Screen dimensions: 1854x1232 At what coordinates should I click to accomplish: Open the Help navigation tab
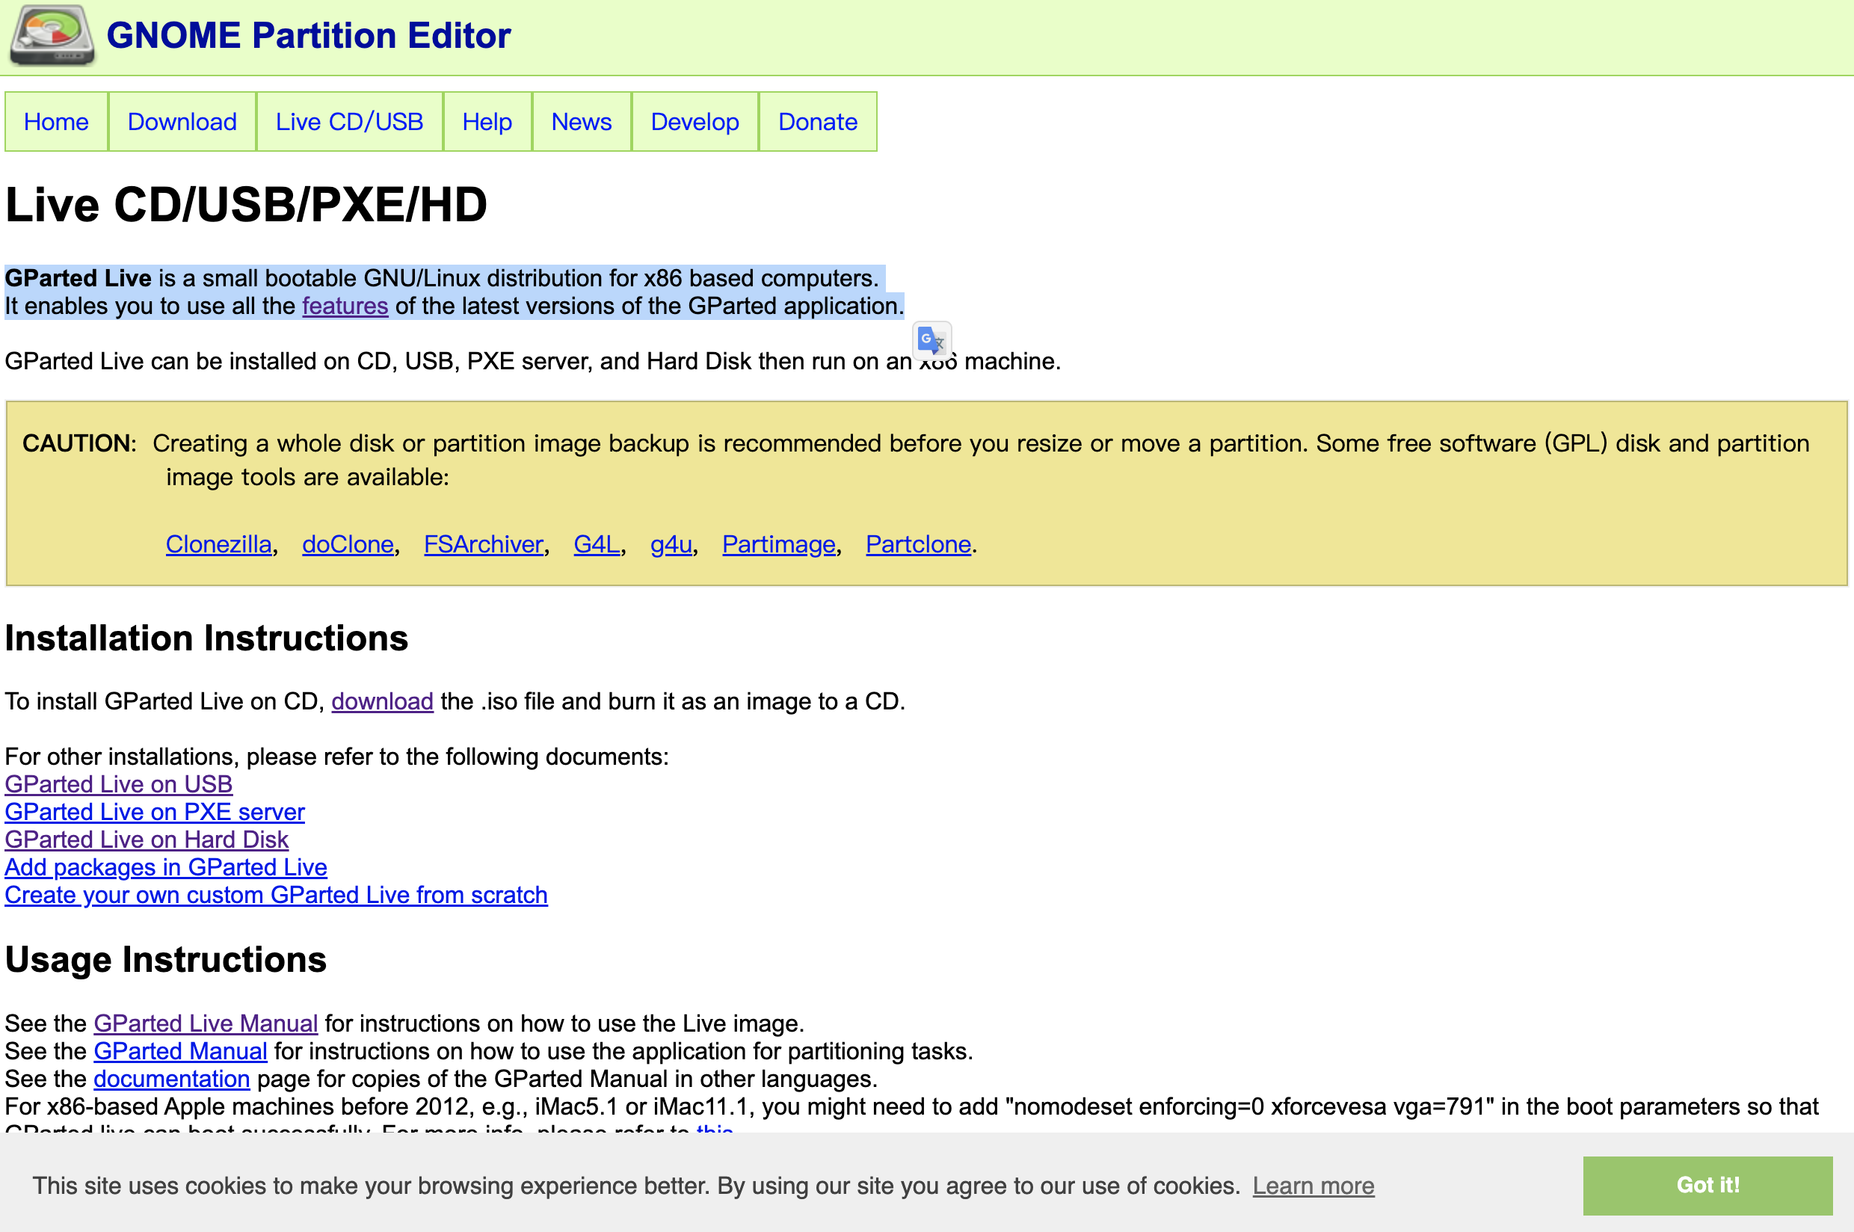tap(486, 122)
